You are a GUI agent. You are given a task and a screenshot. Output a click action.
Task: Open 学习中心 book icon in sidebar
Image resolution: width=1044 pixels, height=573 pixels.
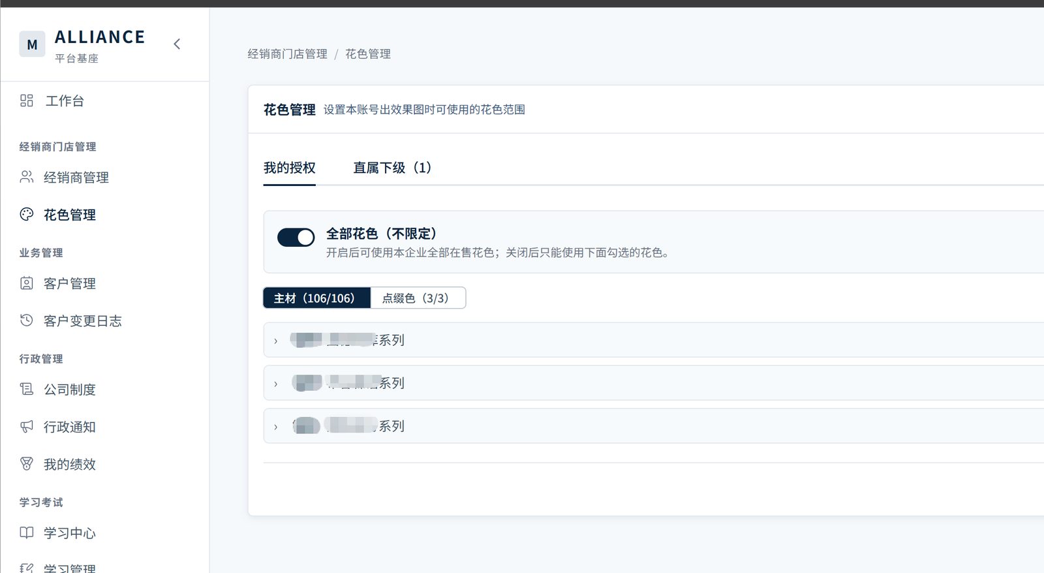pyautogui.click(x=27, y=533)
